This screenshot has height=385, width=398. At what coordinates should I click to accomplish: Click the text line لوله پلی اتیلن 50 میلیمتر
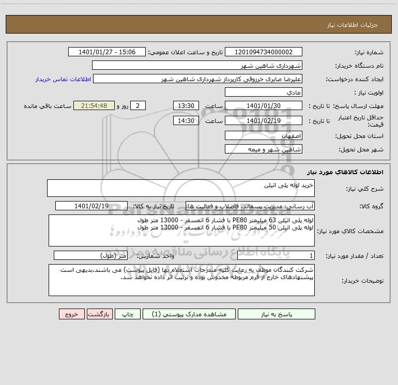(x=225, y=227)
